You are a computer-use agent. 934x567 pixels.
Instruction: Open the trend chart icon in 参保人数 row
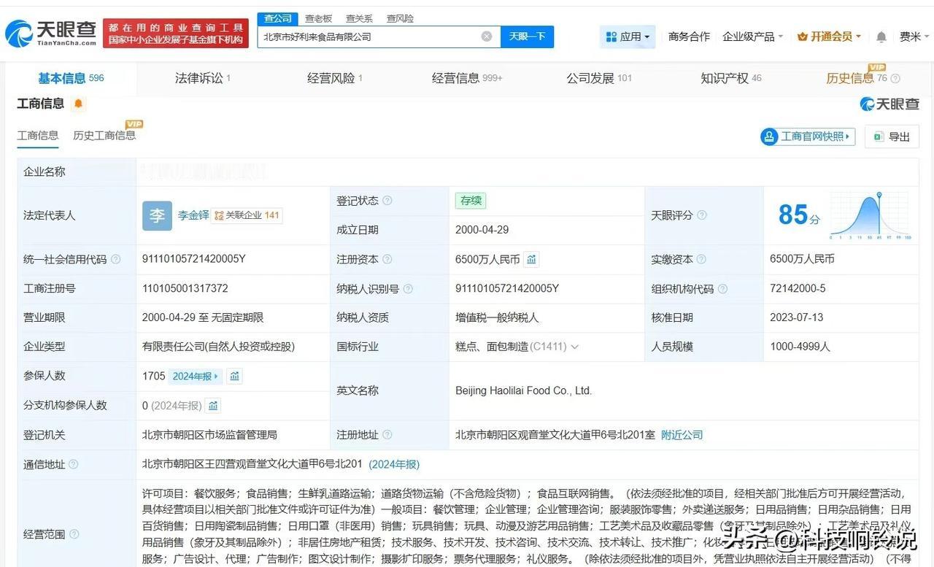(x=234, y=376)
